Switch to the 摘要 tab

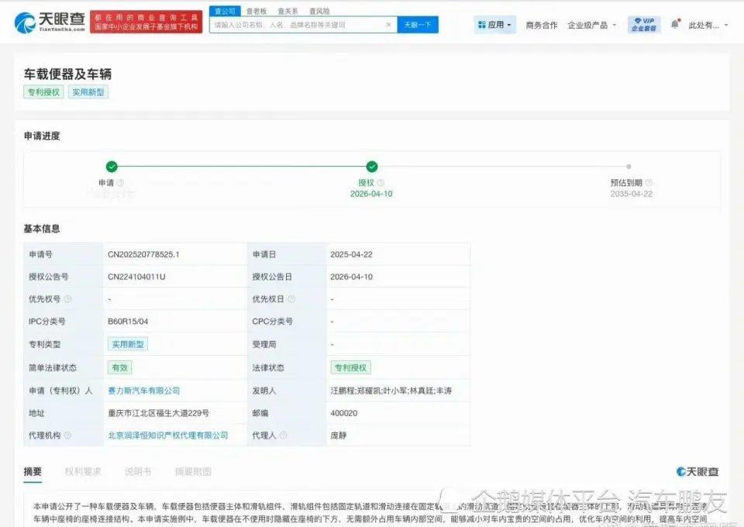(33, 471)
